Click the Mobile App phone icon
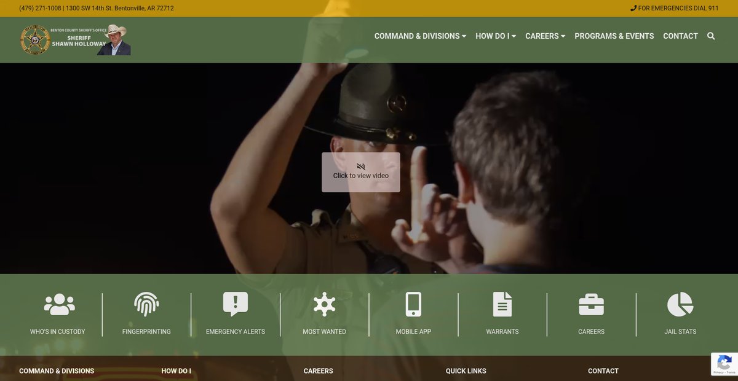 click(413, 304)
